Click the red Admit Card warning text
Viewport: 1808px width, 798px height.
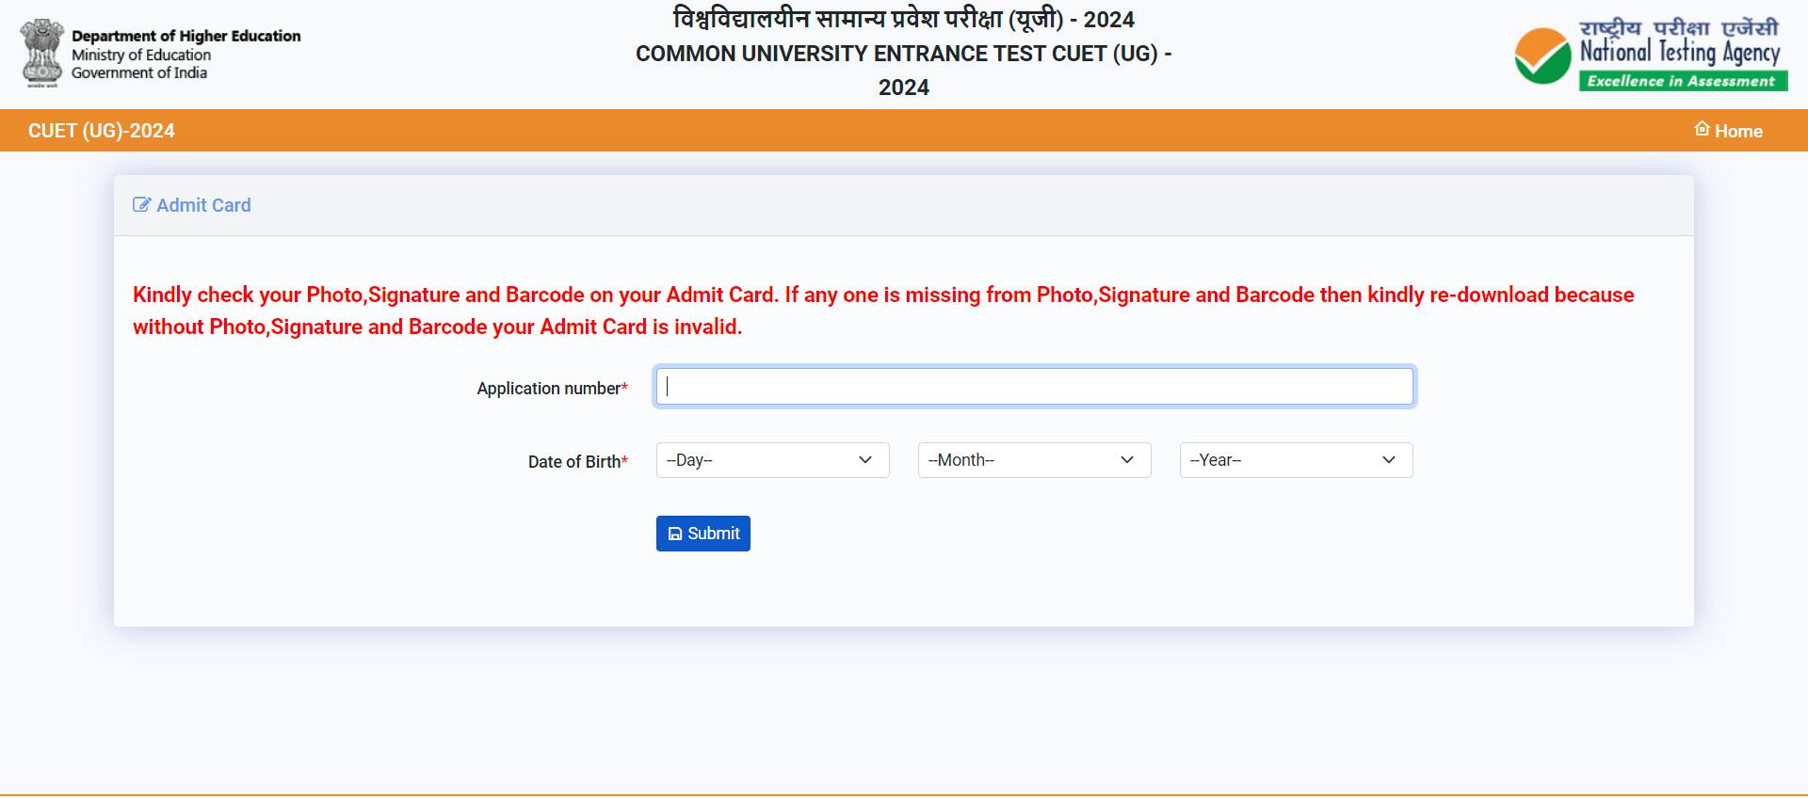883,311
